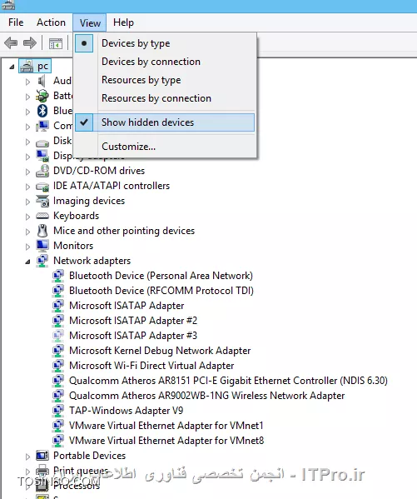Click the Forward arrow toolbar icon
417x499 pixels.
point(30,42)
